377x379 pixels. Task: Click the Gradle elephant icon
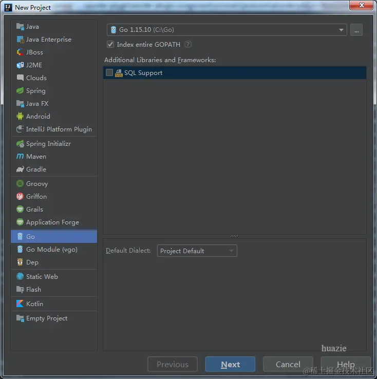coord(20,169)
